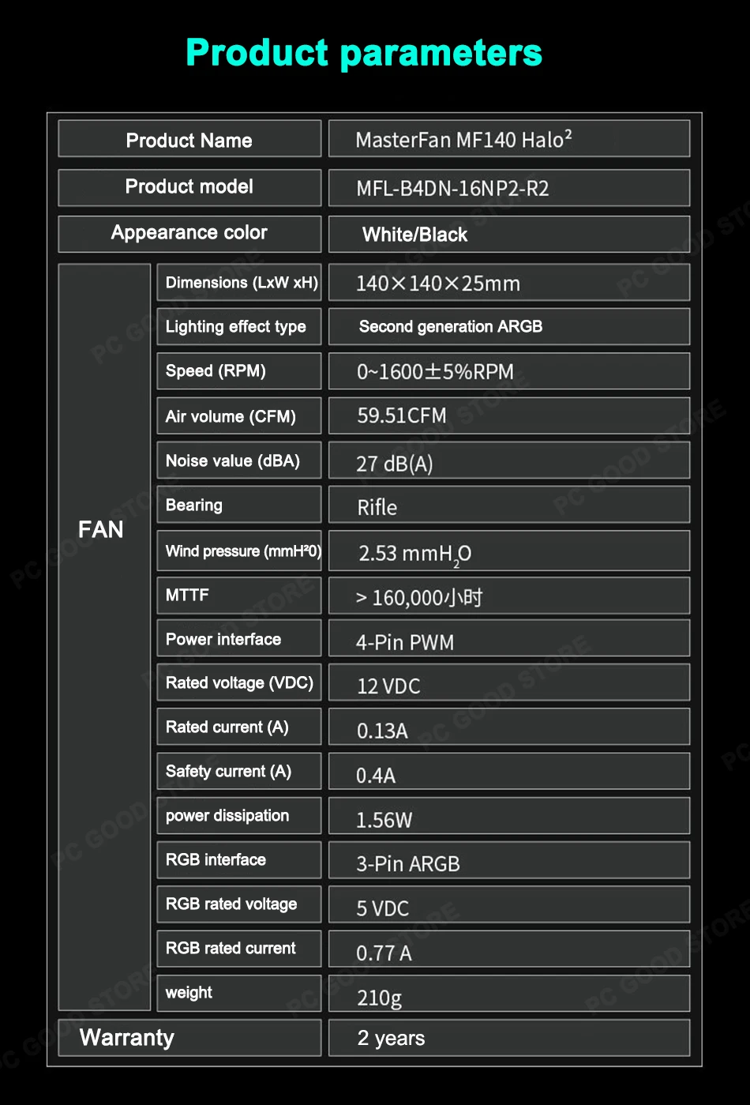Screen dimensions: 750x1105
Task: Select the Rifle bearing value
Action: point(377,507)
